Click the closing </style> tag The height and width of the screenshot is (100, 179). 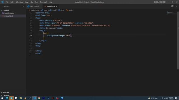pyautogui.click(x=43, y=41)
